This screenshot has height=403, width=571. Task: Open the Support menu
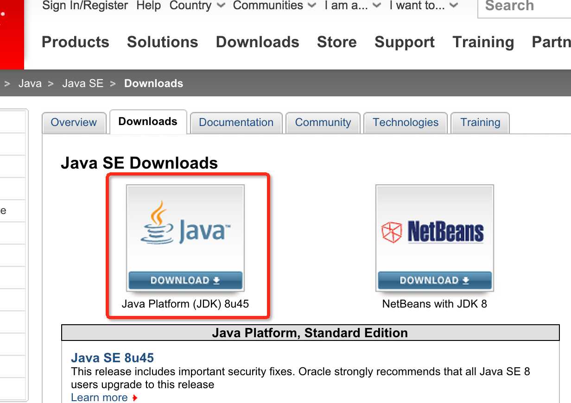405,42
